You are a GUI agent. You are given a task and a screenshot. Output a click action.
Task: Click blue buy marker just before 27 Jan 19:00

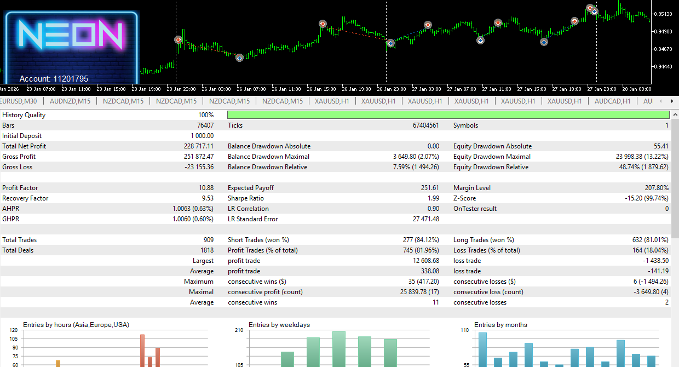[544, 42]
